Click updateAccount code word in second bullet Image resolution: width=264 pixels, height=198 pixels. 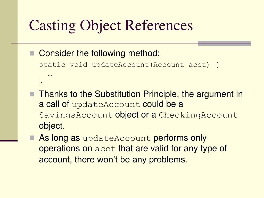pos(106,105)
